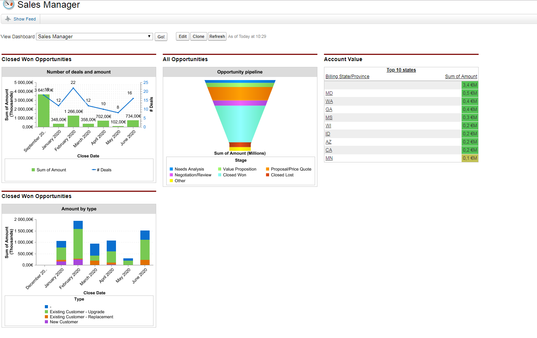Click Sum of Amount (Millions) funnel caption
This screenshot has width=537, height=338.
tap(240, 153)
